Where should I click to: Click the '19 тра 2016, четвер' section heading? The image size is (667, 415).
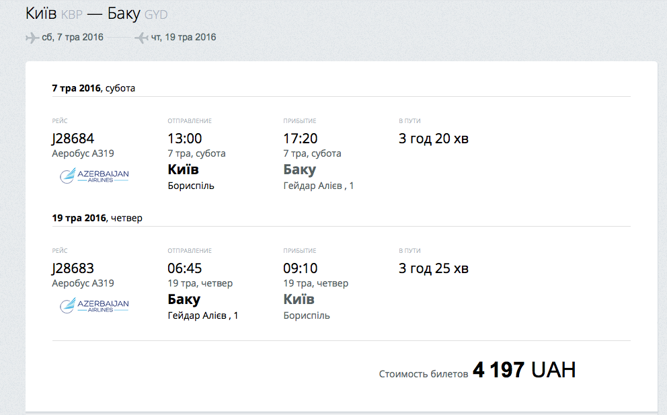click(97, 218)
